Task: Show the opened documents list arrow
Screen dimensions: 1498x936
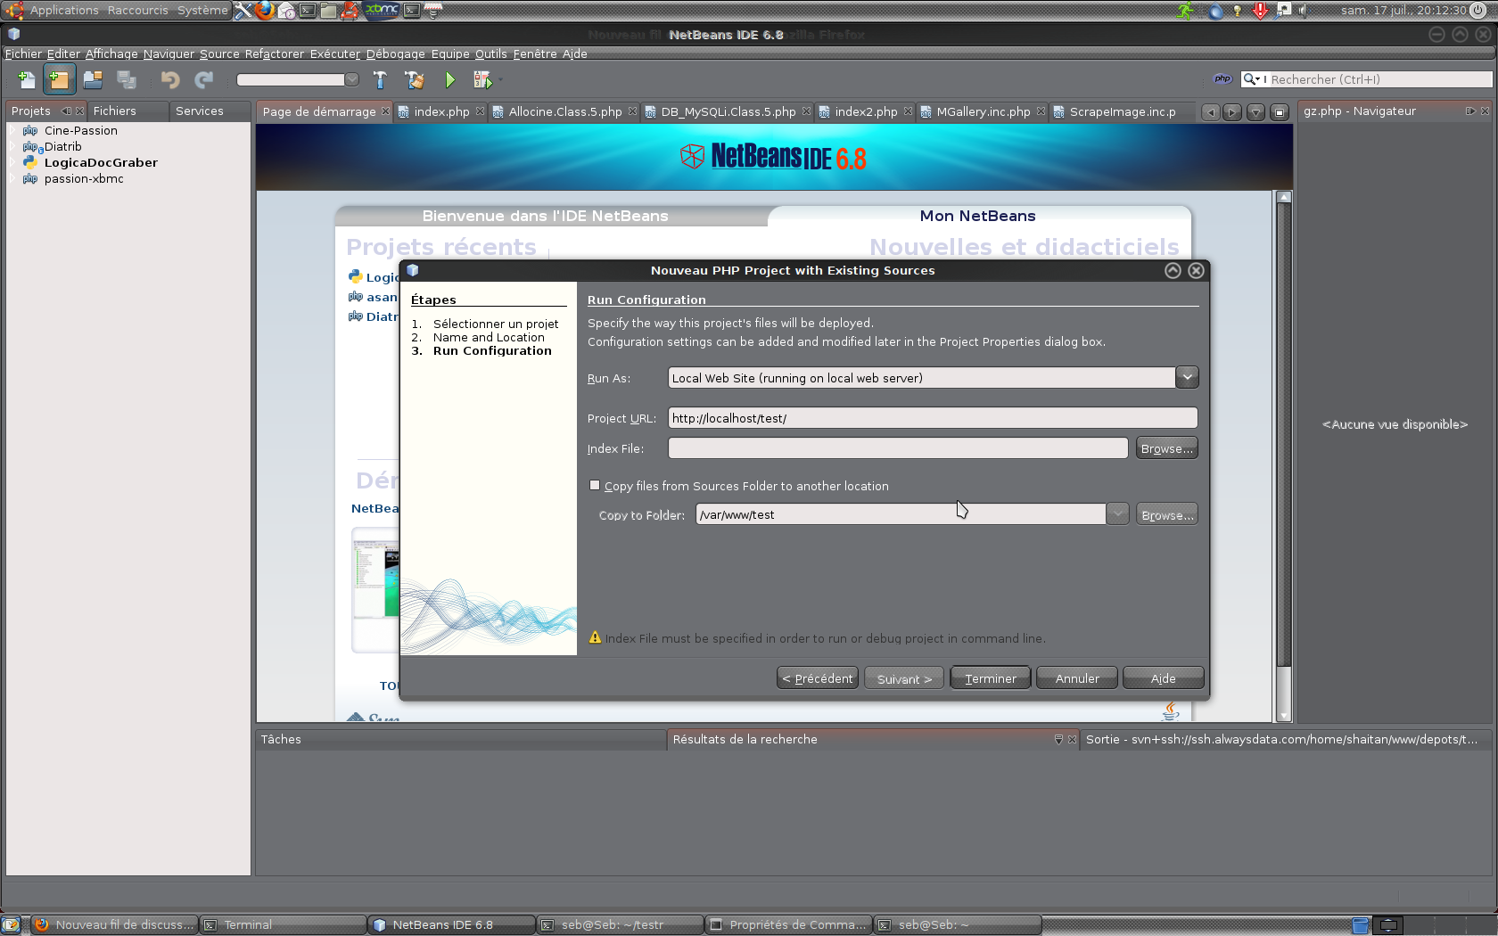Action: tap(1255, 111)
